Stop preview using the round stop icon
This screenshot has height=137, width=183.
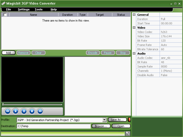point(32,111)
